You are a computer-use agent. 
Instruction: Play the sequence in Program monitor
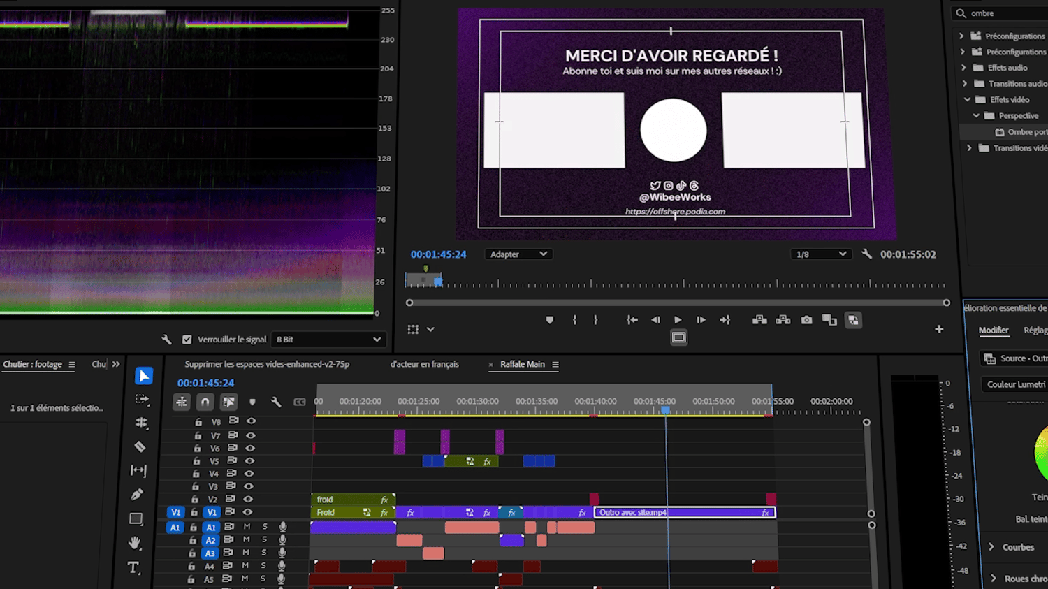click(678, 320)
